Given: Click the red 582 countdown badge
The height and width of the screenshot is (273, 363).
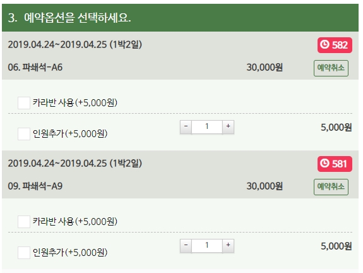Looking at the screenshot, I should (x=335, y=45).
